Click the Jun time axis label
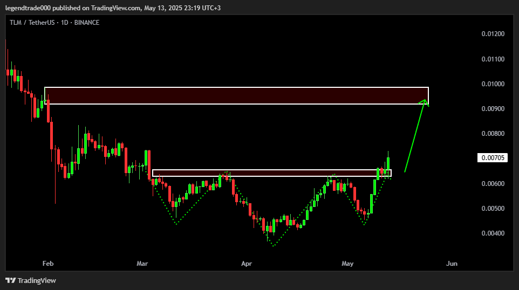Image resolution: width=519 pixels, height=290 pixels. tap(452, 264)
